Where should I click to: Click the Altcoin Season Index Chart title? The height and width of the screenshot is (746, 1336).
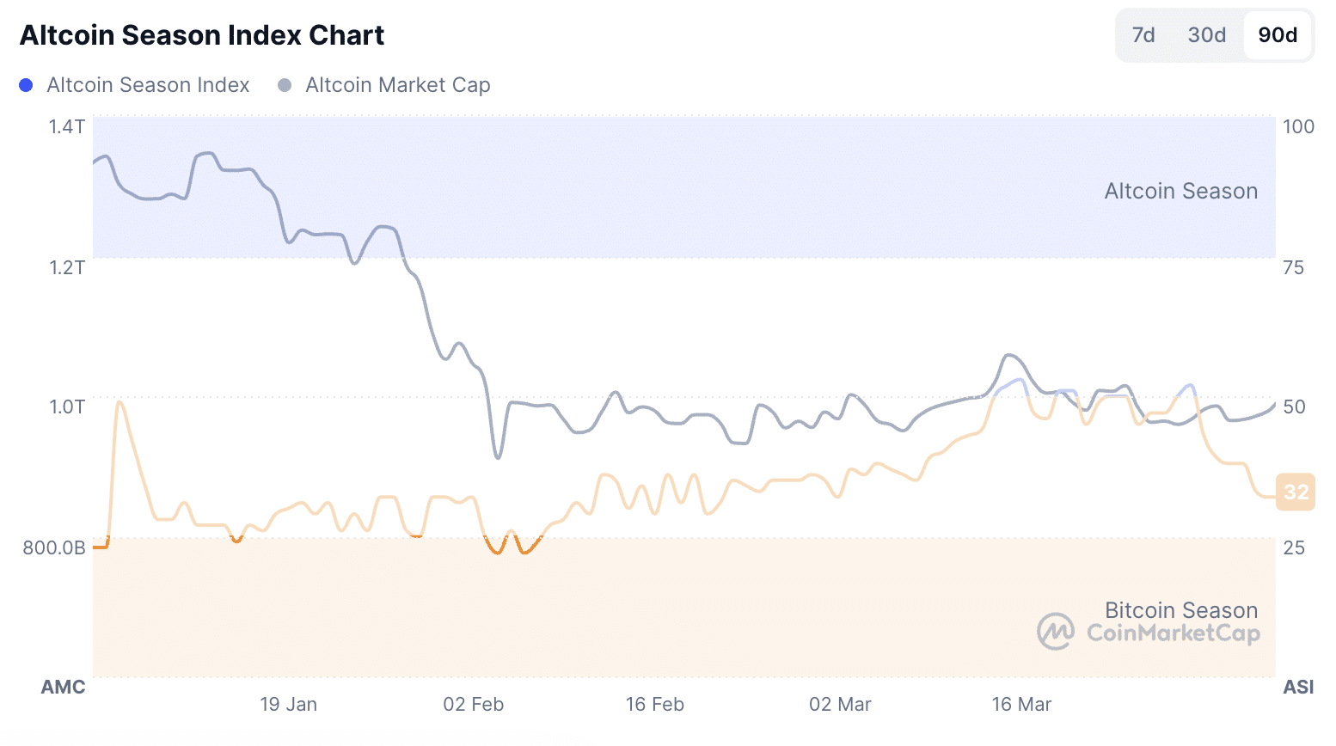(202, 35)
